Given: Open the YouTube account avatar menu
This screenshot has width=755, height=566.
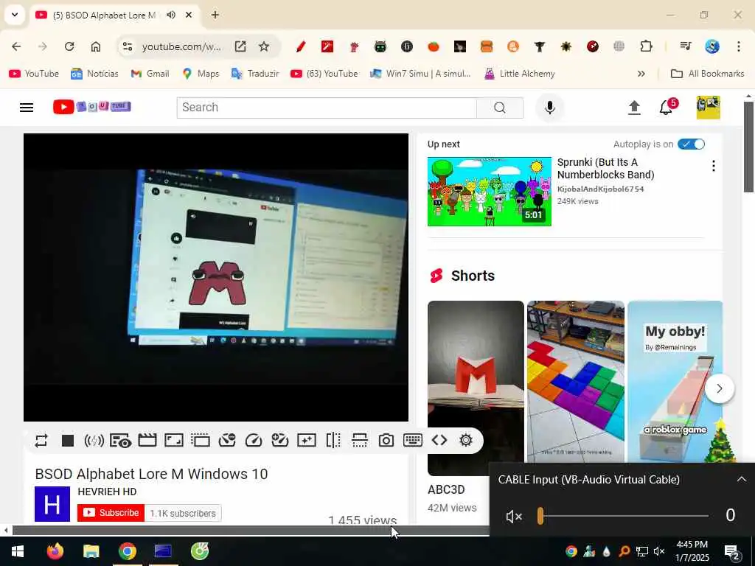Looking at the screenshot, I should point(709,108).
